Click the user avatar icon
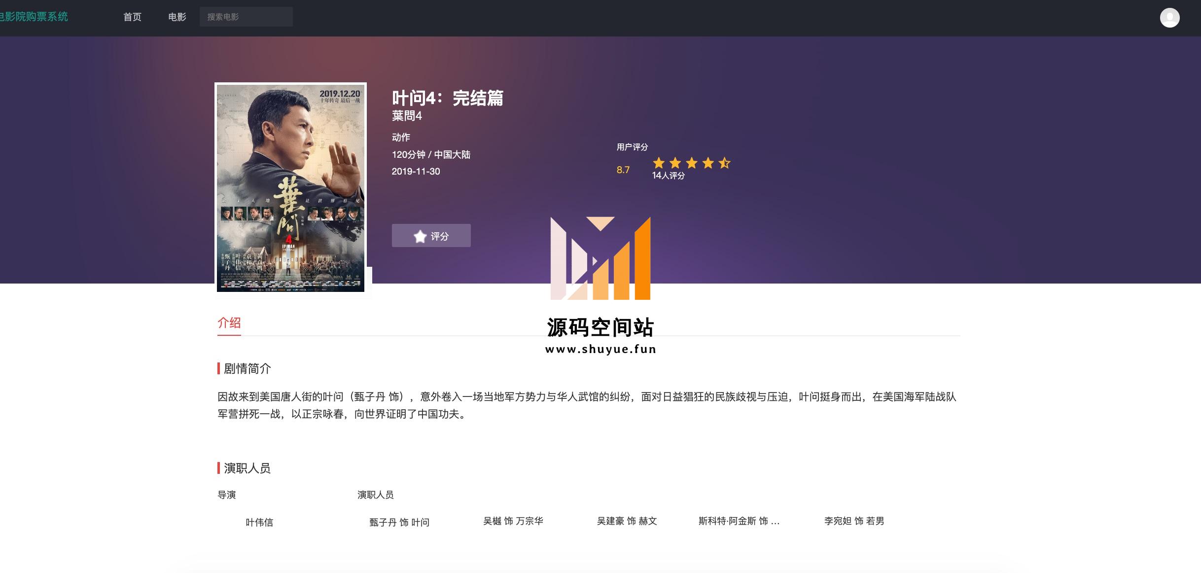1201x573 pixels. pos(1169,18)
